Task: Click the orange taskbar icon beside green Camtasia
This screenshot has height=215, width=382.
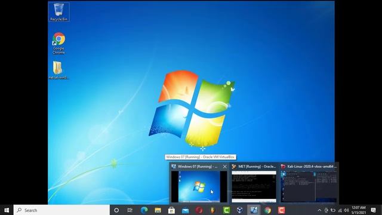Action: tap(212, 210)
